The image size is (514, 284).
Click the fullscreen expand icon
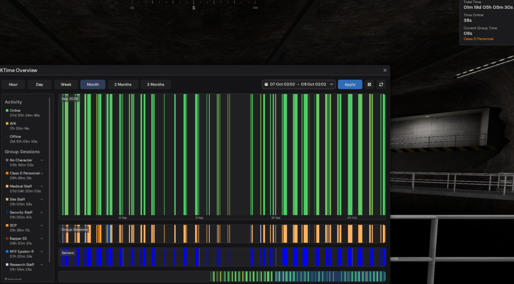click(369, 84)
